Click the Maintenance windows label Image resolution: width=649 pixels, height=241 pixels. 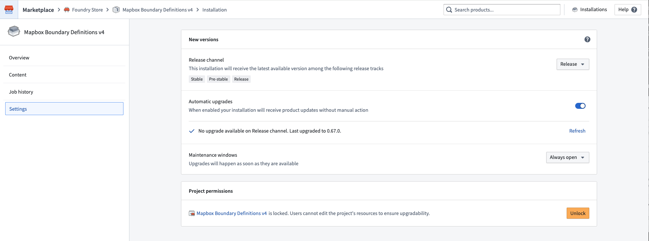point(213,155)
